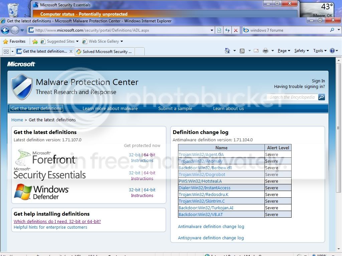
Task: Click the page vertical scrollbar thumb
Action: pos(339,128)
